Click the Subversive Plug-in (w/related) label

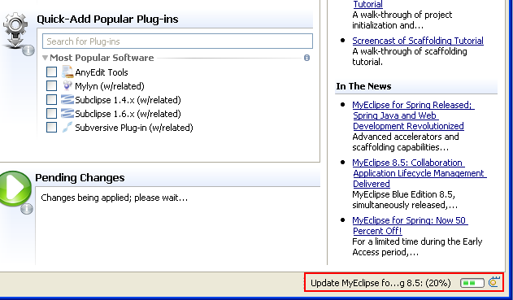pyautogui.click(x=134, y=128)
